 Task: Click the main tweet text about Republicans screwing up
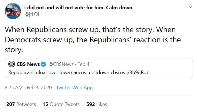click(x=91, y=40)
